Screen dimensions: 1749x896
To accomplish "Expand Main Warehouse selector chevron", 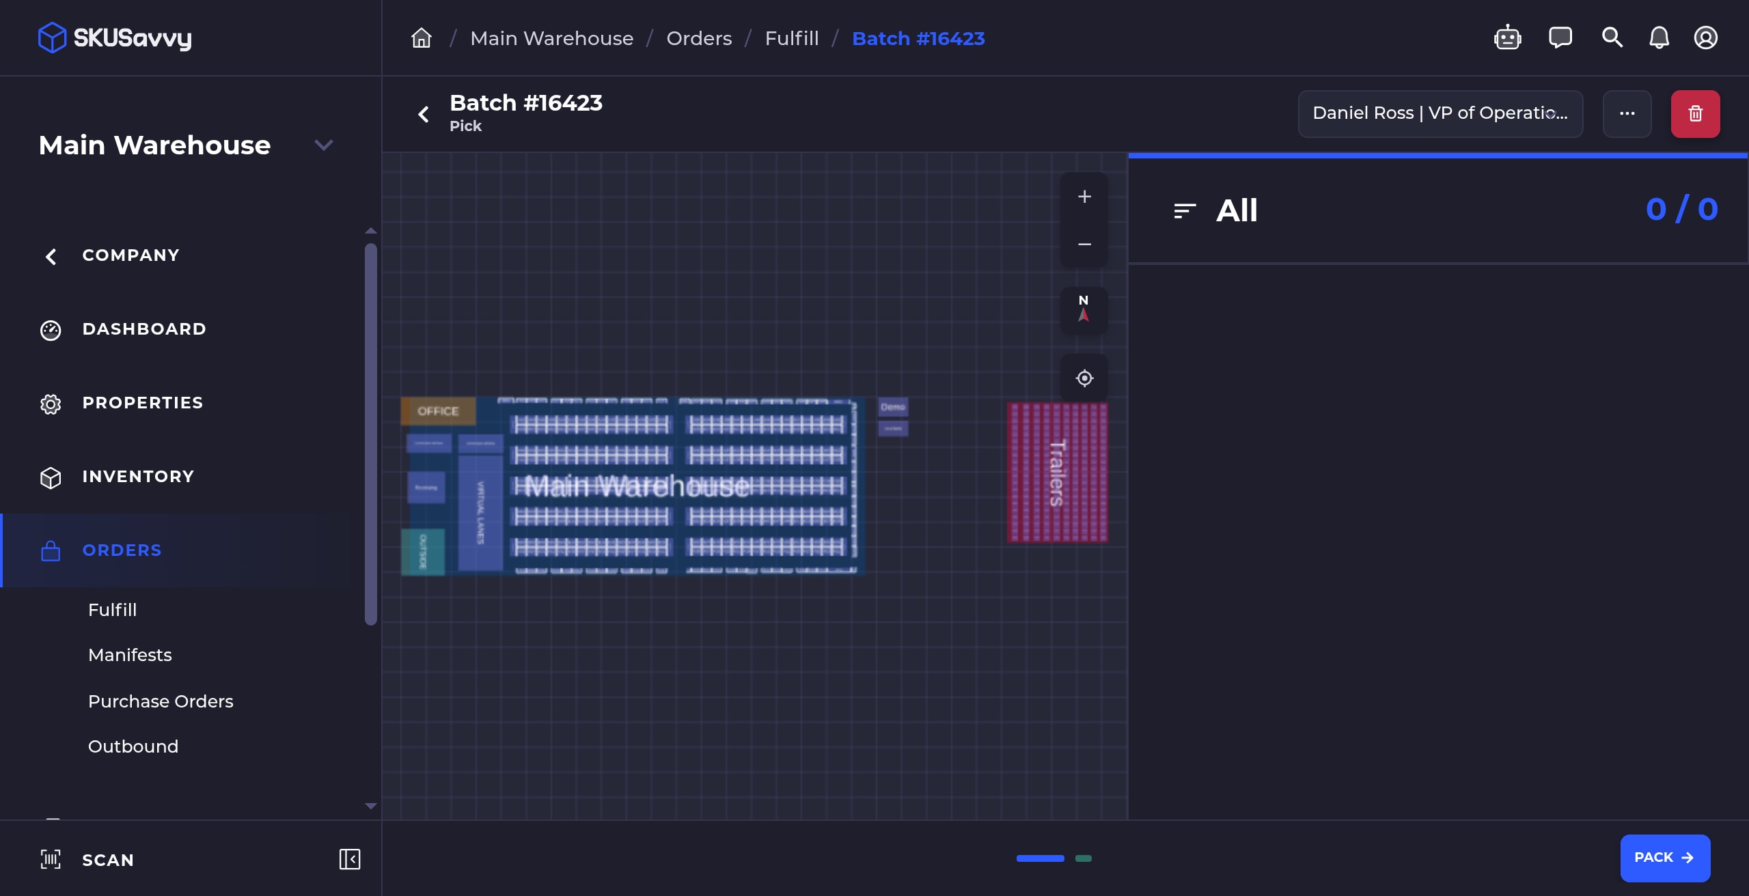I will tap(323, 145).
